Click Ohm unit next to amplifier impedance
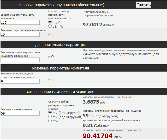167x140 pixels. coord(52,80)
